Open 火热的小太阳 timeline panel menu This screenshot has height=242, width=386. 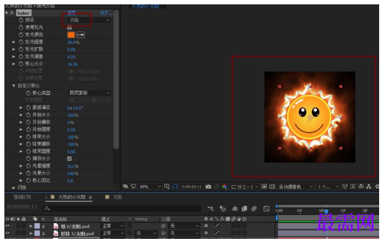coord(91,198)
